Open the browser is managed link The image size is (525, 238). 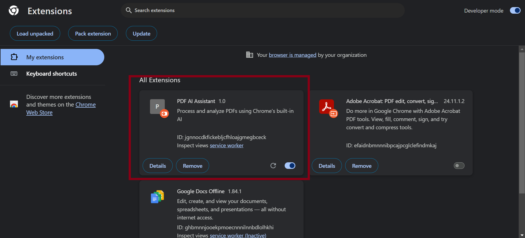(293, 55)
